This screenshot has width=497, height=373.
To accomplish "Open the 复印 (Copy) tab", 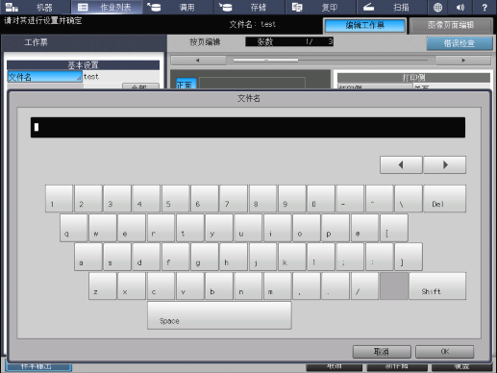I will click(321, 7).
